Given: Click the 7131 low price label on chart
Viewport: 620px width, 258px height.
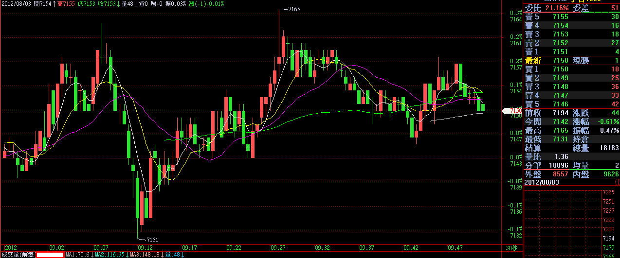Looking at the screenshot, I should [x=152, y=240].
